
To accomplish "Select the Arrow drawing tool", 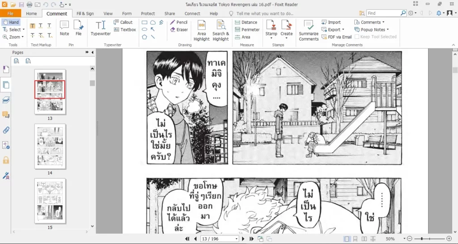I will (x=153, y=29).
